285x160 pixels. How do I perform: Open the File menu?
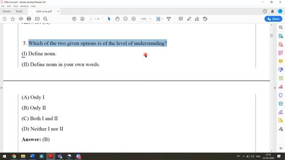[x=3, y=6]
